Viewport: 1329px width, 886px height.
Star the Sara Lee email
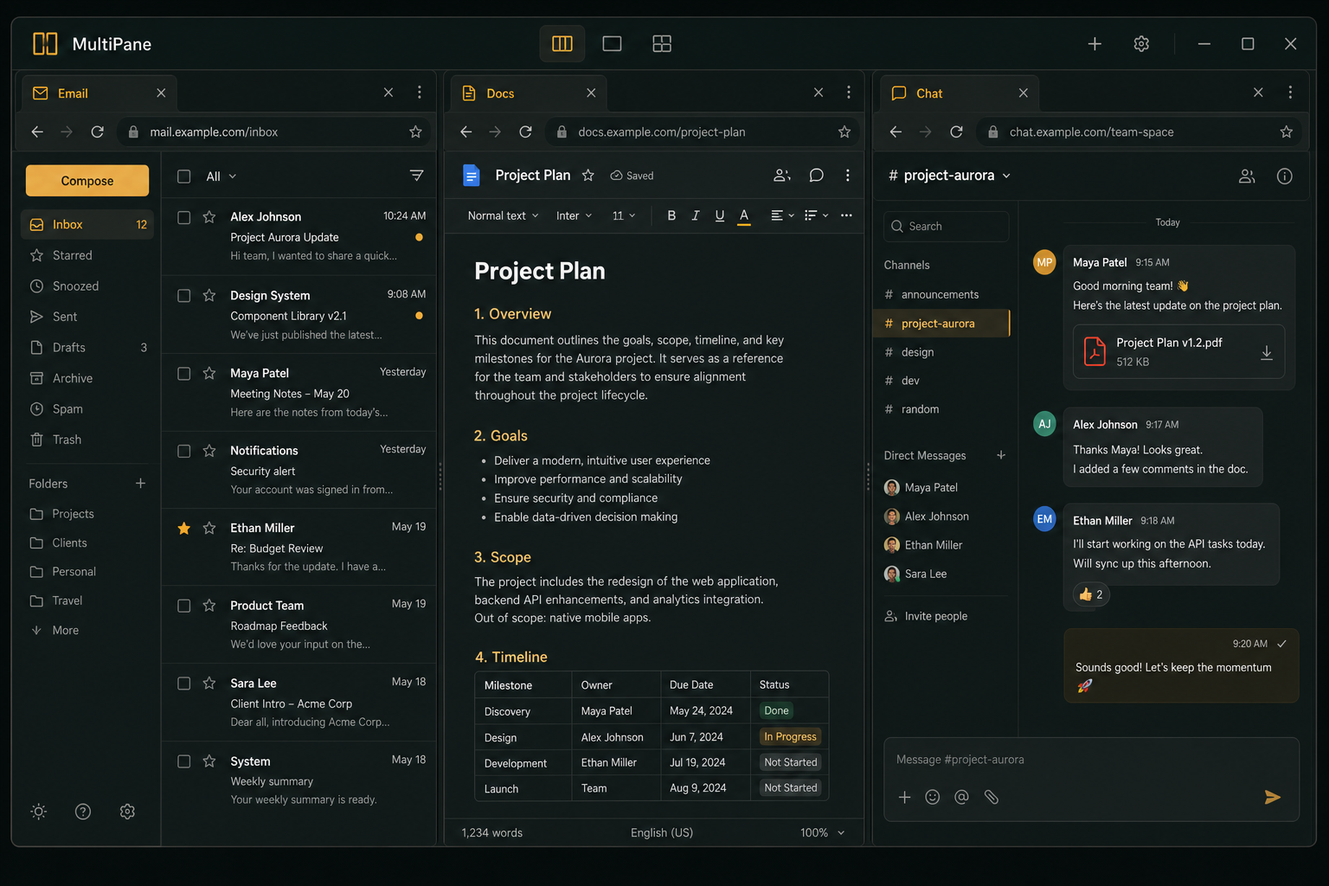click(x=209, y=683)
